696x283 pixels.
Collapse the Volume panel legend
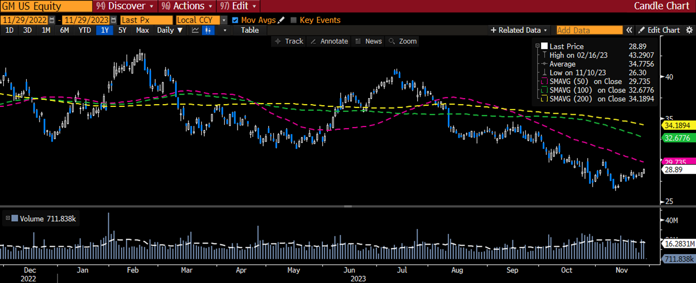pyautogui.click(x=7, y=218)
